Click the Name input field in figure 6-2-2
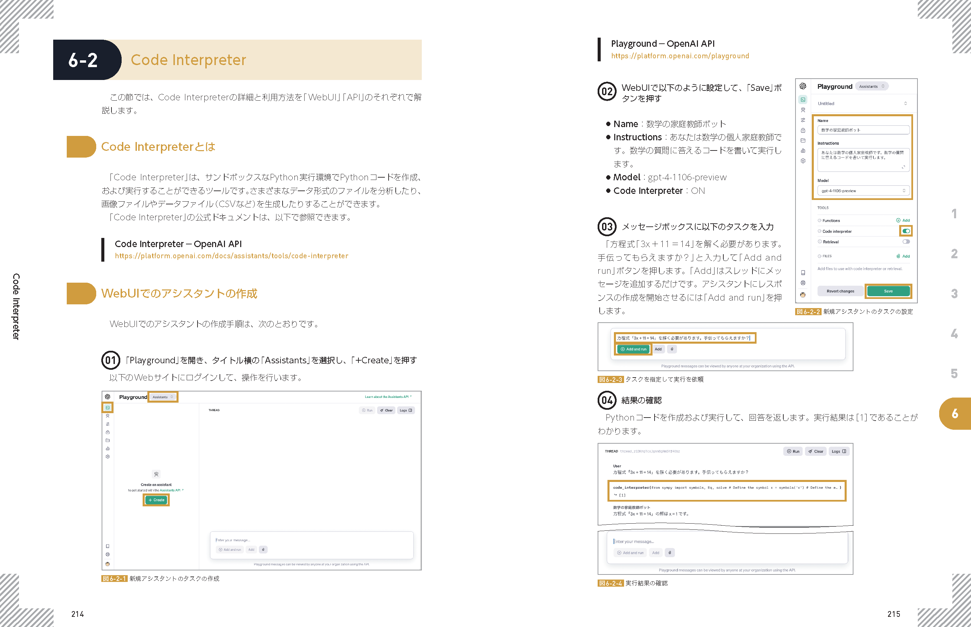 coord(863,130)
